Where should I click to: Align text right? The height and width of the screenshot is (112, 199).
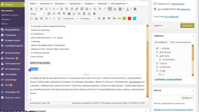coord(72,9)
